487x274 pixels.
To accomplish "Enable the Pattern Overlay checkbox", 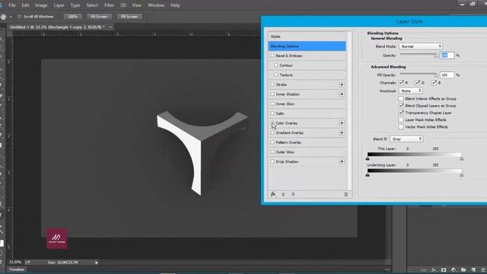I will pyautogui.click(x=272, y=142).
